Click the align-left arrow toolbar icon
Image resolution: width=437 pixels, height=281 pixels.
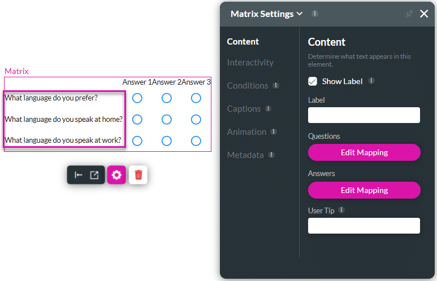[x=79, y=175]
